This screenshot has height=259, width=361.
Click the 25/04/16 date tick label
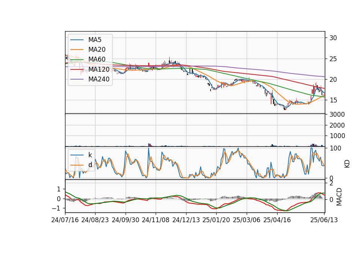tap(277, 220)
